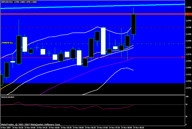Click the 30 level on RSI scale
Screen dimensions: 192x129
[186, 116]
